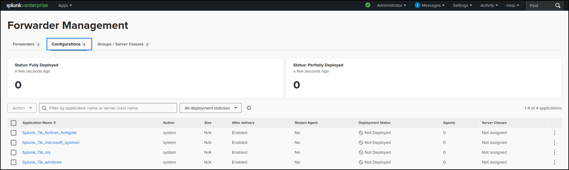This screenshot has width=569, height=170.
Task: Click Not assigned for Splunk_TA_nix row
Action: click(x=494, y=152)
